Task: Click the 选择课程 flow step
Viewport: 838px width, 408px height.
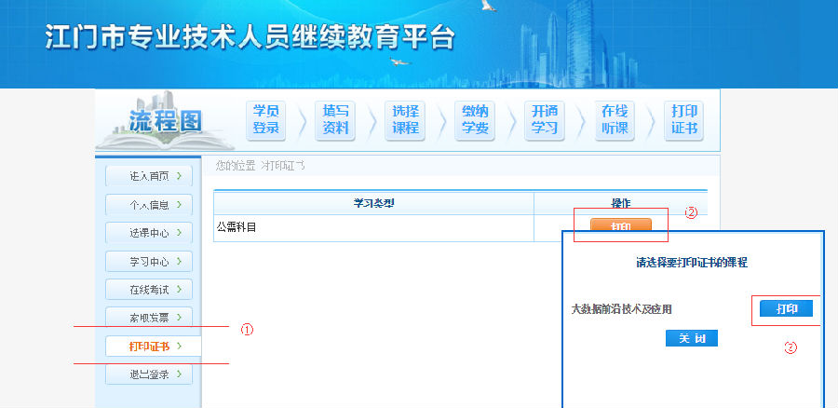Action: pyautogui.click(x=405, y=120)
